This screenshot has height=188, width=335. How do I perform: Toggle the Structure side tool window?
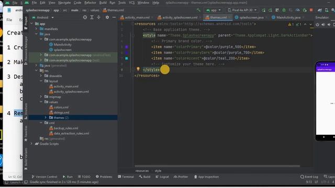[26, 111]
